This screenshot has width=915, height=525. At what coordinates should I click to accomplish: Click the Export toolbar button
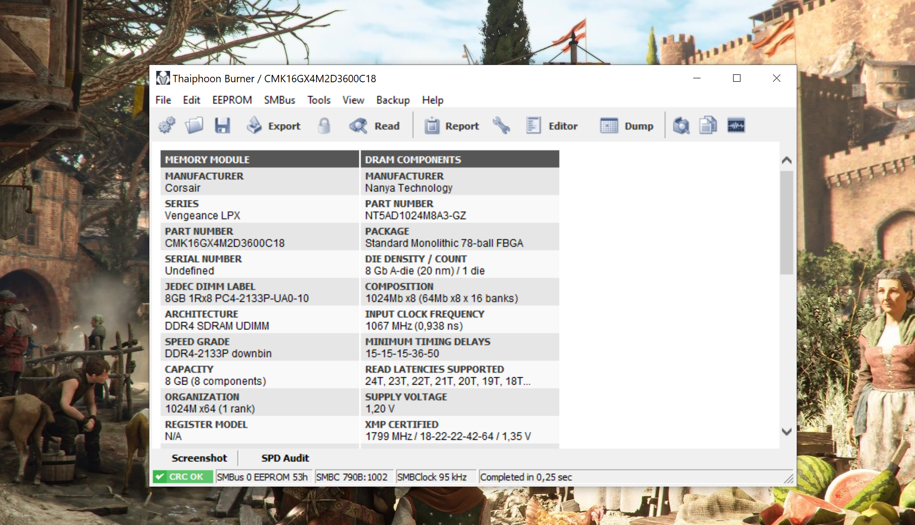(274, 126)
